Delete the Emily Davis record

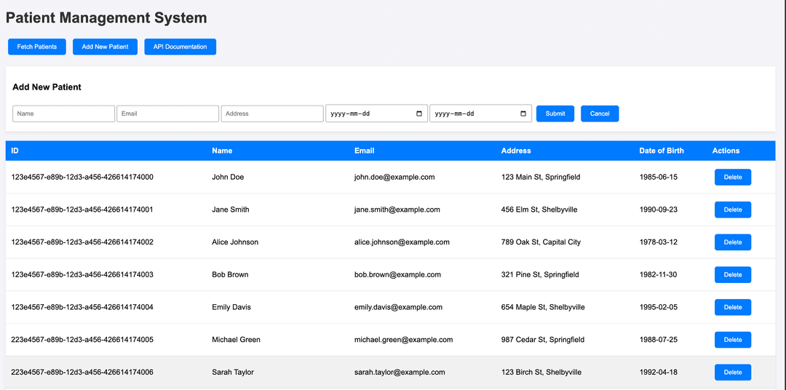click(x=733, y=307)
